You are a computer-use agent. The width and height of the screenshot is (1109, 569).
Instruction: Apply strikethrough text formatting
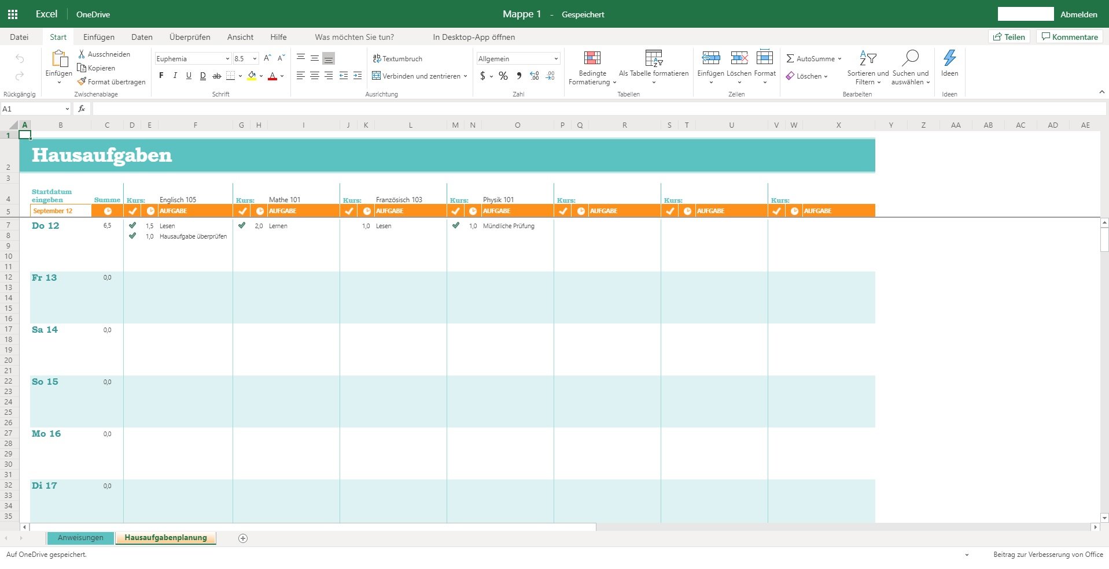[x=216, y=76]
